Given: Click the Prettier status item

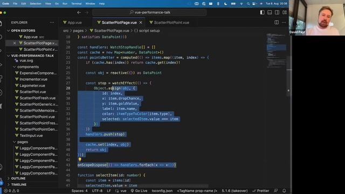Looking at the screenshot, I should 261,191.
